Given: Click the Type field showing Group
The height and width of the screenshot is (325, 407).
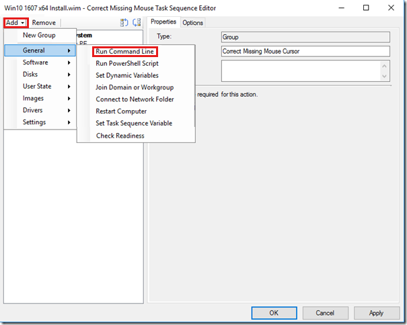Looking at the screenshot, I should [305, 37].
